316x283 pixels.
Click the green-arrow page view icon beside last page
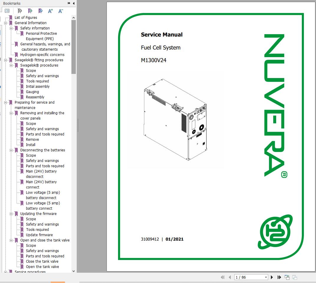287,277
